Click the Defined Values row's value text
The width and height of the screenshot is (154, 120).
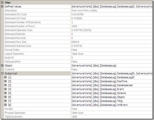click(x=112, y=6)
